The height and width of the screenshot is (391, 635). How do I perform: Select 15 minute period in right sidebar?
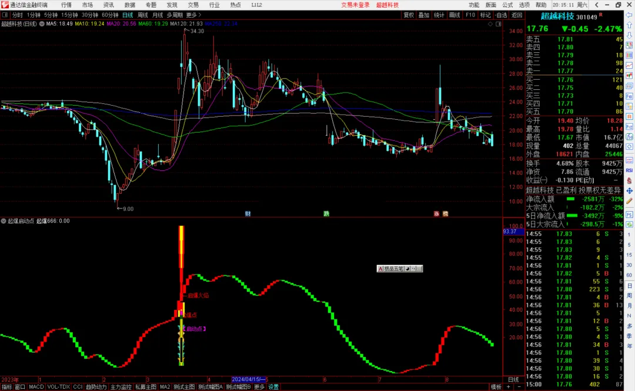tap(629, 255)
